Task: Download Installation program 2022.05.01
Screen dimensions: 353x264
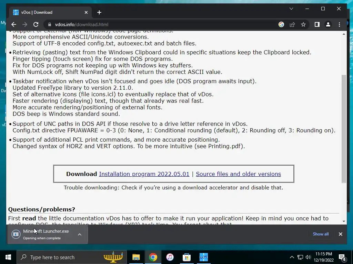Action: tap(144, 174)
